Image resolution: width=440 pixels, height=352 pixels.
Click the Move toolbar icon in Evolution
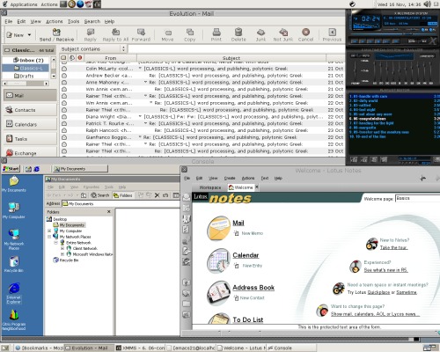pos(168,32)
